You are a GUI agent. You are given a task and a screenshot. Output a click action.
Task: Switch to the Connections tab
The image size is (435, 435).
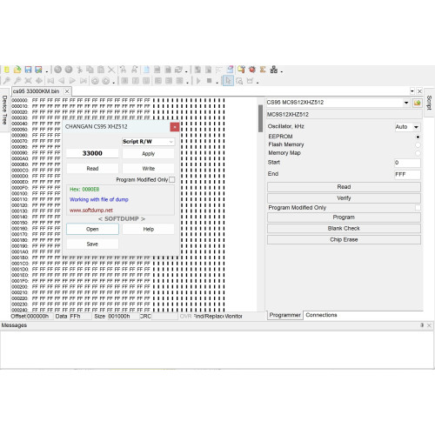[x=321, y=315]
